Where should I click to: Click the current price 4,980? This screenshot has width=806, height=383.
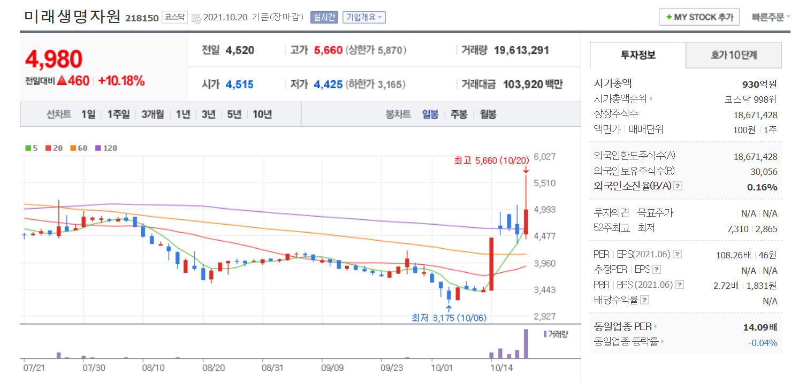[x=54, y=59]
